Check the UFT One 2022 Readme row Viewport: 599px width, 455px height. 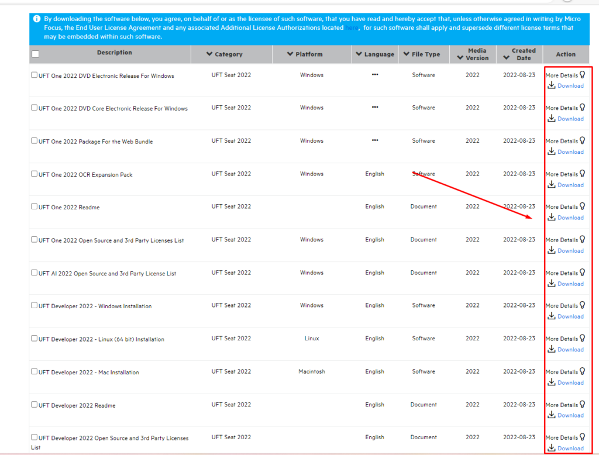click(x=35, y=206)
